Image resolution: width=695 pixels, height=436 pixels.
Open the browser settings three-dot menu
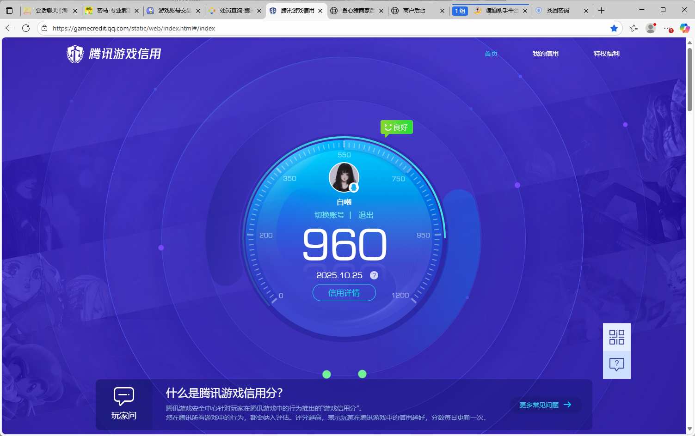tap(667, 28)
